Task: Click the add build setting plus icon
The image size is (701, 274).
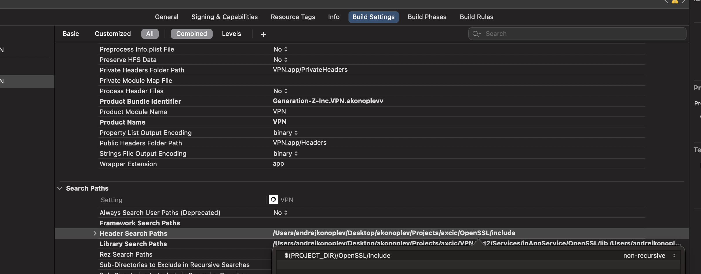Action: pyautogui.click(x=263, y=34)
